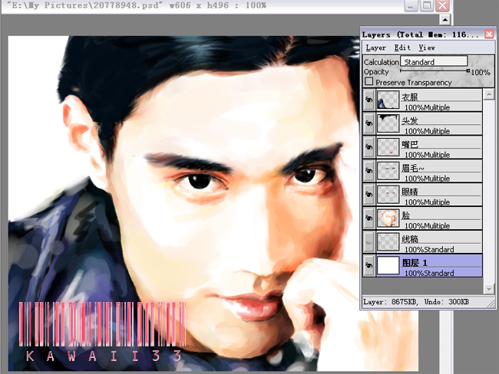Select layer named 眉毛~
499x374 pixels.
[x=412, y=168]
